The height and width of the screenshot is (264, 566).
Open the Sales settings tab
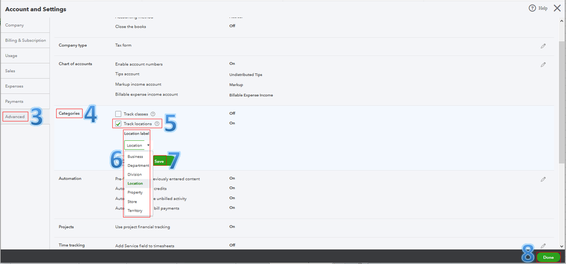tap(25, 71)
